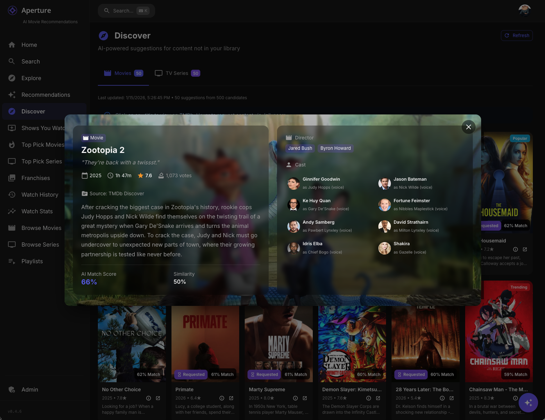Show info for Demon Slayer
The width and height of the screenshot is (545, 420).
point(369,398)
